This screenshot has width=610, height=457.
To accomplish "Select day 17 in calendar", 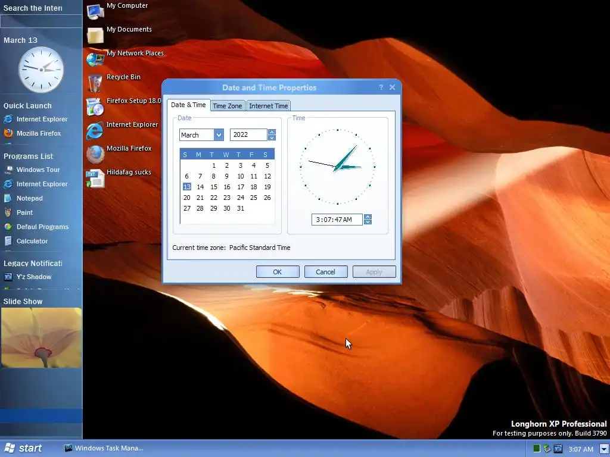I will [x=241, y=187].
